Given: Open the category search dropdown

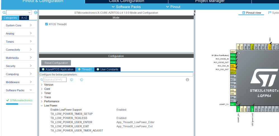Looking at the screenshot, I should (30, 13).
